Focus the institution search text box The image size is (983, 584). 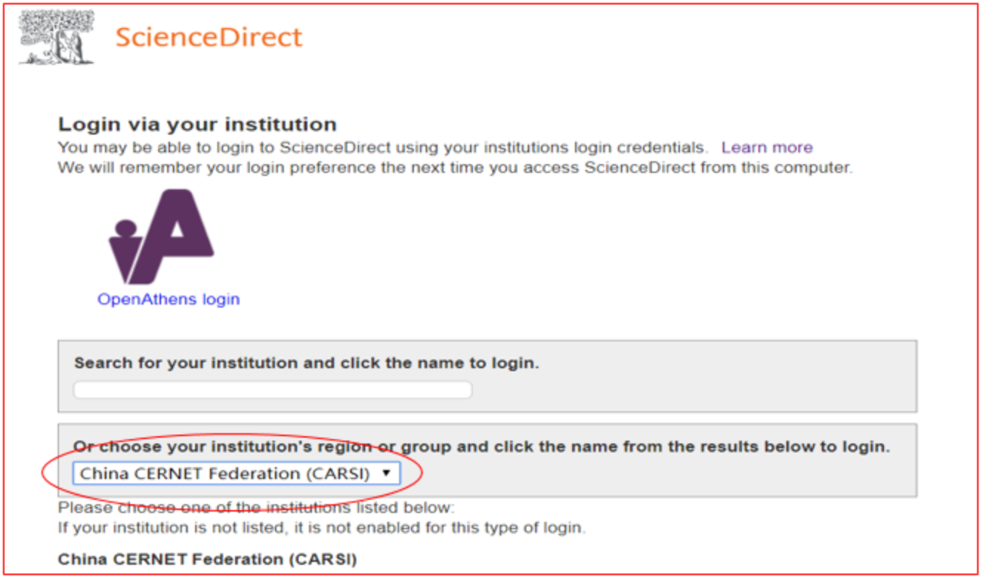(272, 390)
